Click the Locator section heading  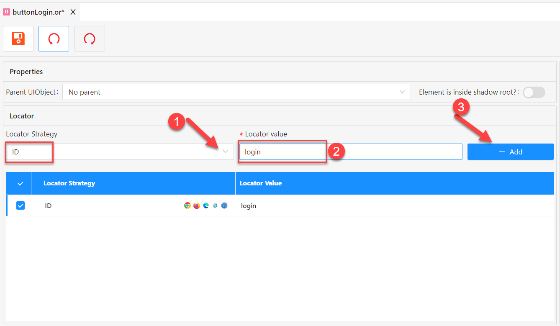pyautogui.click(x=22, y=116)
